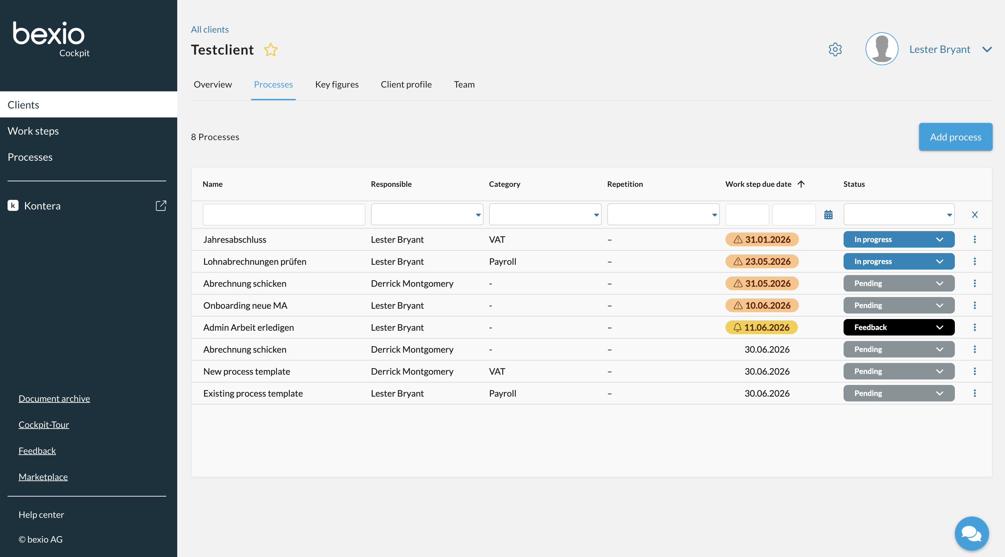Clear filters with the X icon
The height and width of the screenshot is (557, 1005).
click(x=974, y=215)
